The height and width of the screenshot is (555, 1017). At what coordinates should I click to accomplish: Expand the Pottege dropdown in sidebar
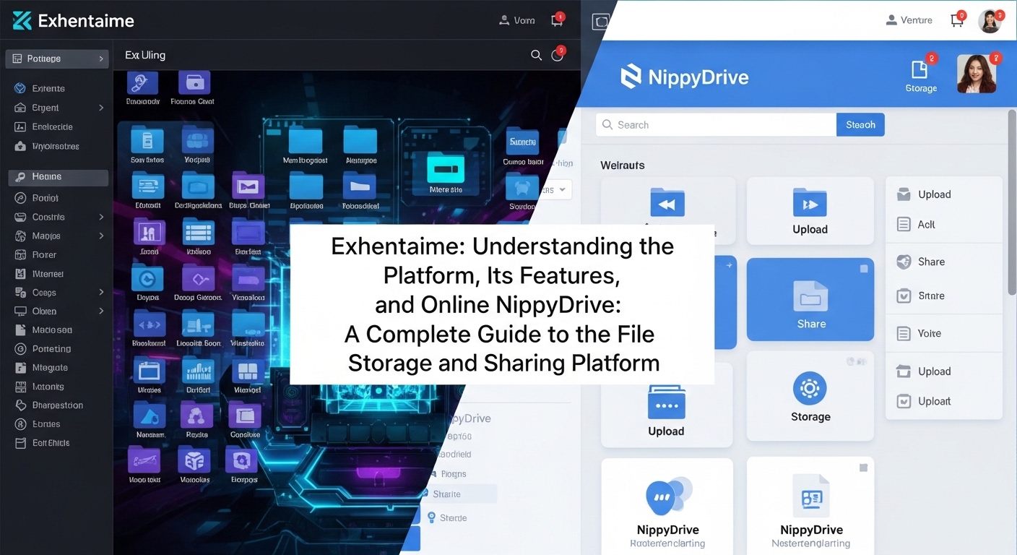pos(101,59)
